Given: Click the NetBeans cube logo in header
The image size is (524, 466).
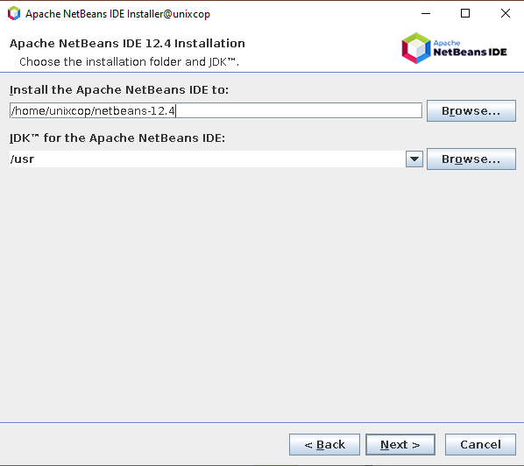Looking at the screenshot, I should coord(416,48).
